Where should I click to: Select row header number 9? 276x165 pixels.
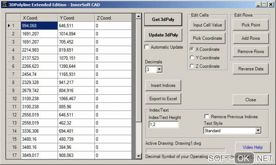tap(14, 90)
